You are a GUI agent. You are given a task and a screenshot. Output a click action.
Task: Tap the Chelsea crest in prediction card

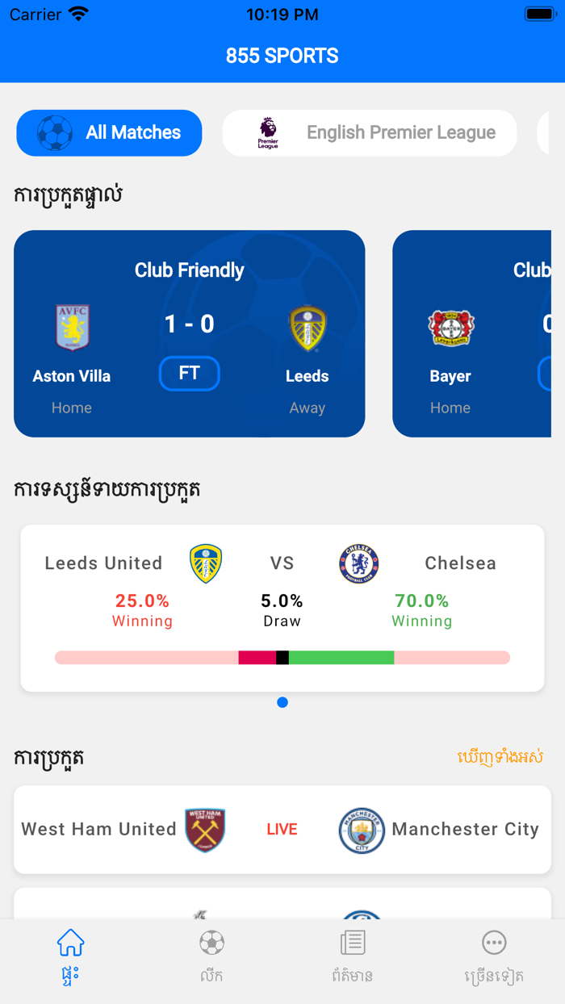359,563
